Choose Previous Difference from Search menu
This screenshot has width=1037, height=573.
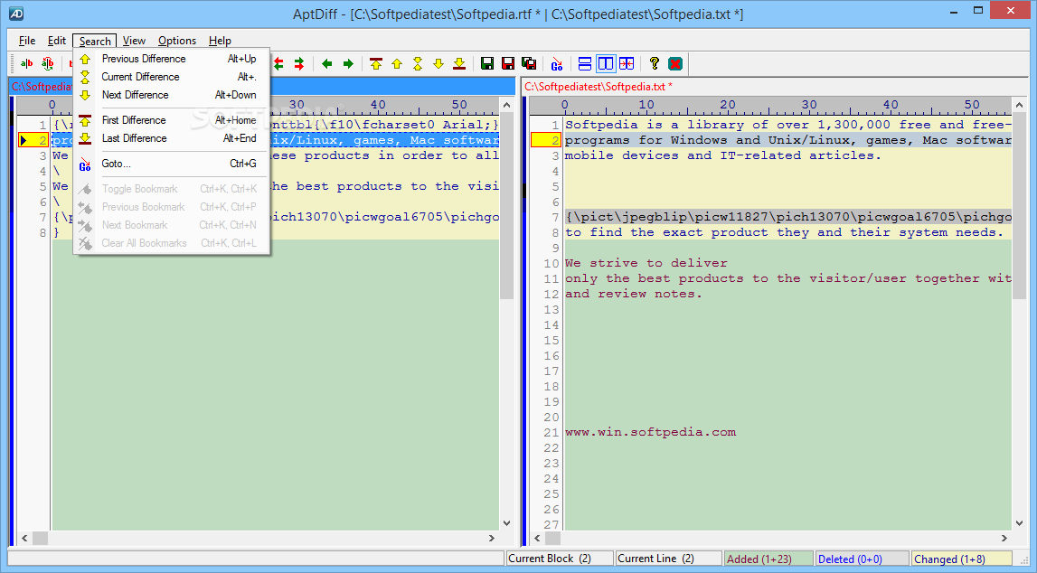click(x=171, y=59)
